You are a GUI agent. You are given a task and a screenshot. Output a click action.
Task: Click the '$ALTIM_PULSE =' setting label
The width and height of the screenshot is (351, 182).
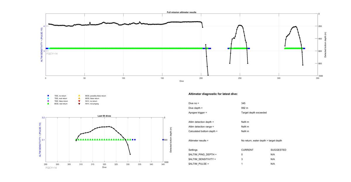[x=199, y=164]
